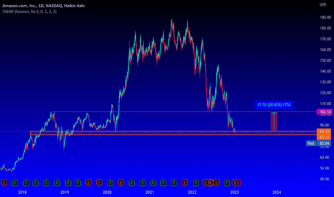Click the VWAP indicator legend text
Screen dimensions: 334x197
pos(29,11)
